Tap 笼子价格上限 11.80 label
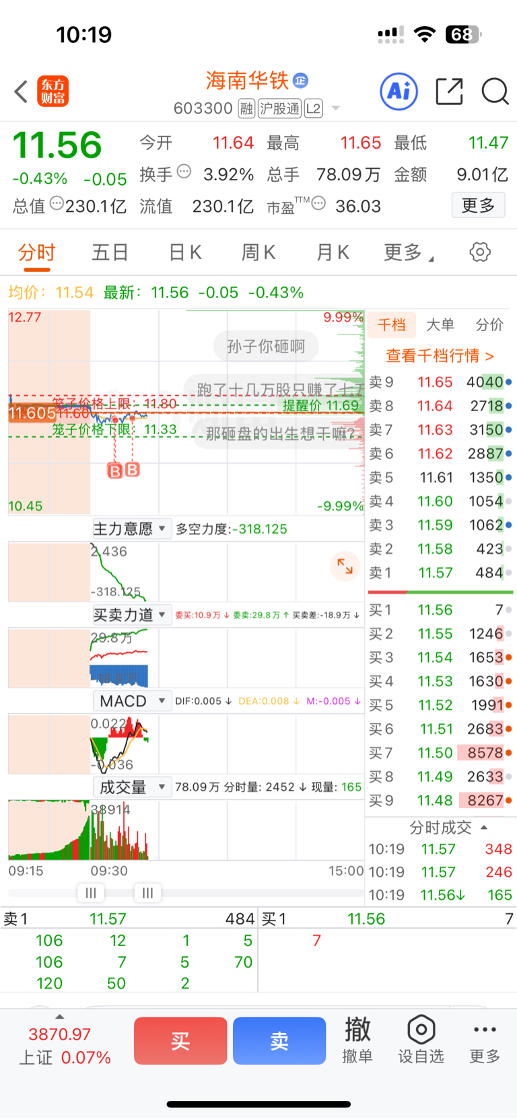The height and width of the screenshot is (1119, 517). coord(114,404)
